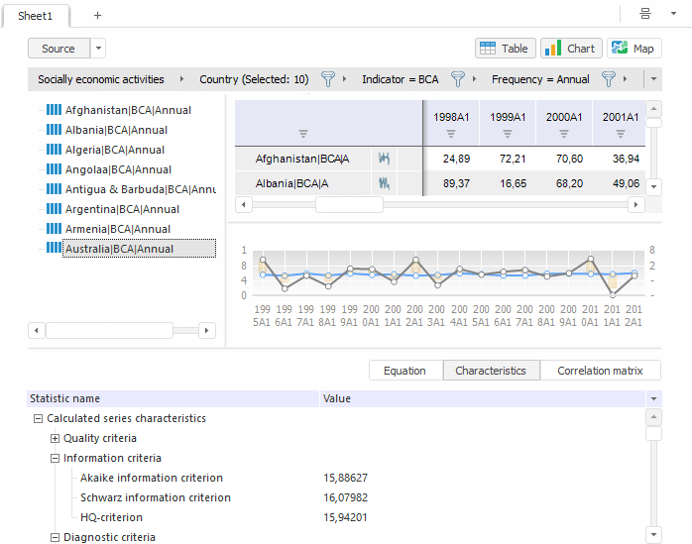Click the Country filter funnel icon

pyautogui.click(x=327, y=79)
